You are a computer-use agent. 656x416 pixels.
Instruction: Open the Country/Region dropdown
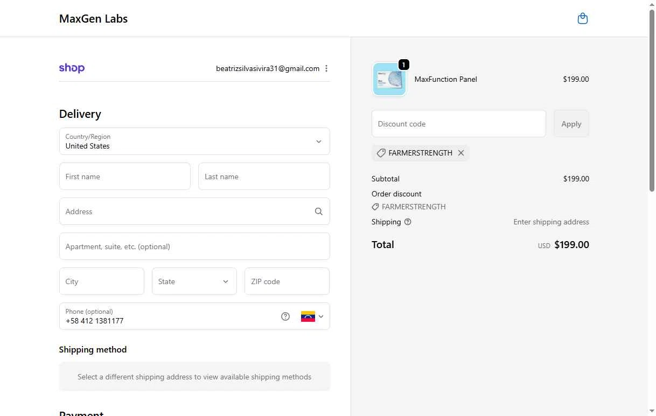(194, 141)
